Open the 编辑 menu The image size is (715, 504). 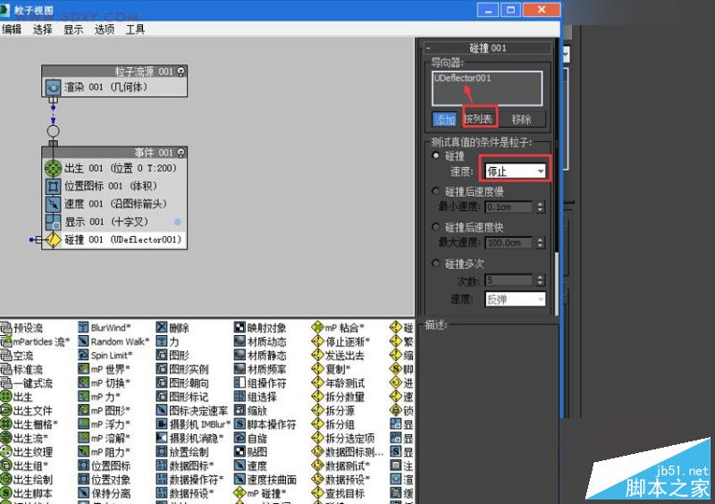(x=12, y=29)
